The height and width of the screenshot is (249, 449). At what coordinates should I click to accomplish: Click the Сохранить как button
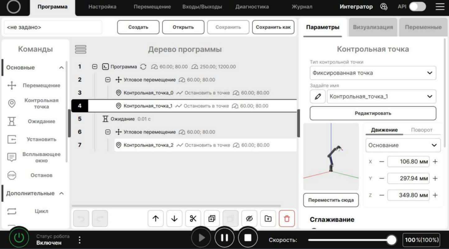coord(273,27)
